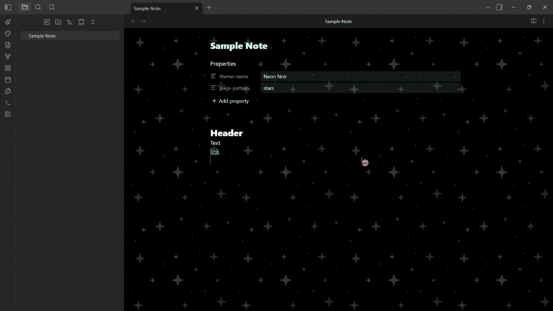
Task: Open graph view from the ribbon
Action: click(8, 56)
